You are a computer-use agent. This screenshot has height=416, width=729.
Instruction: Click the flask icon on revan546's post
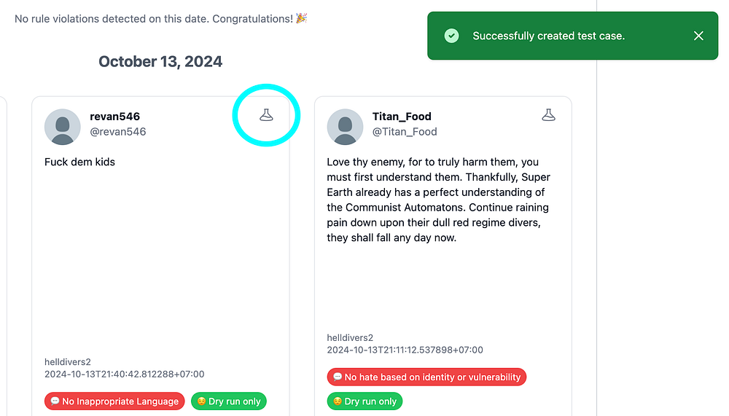[x=266, y=115]
